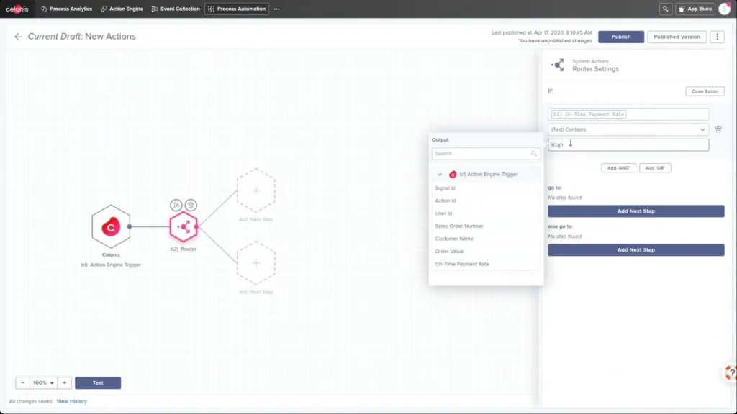
Task: Click the Router Settings icon in panel header
Action: click(x=558, y=65)
